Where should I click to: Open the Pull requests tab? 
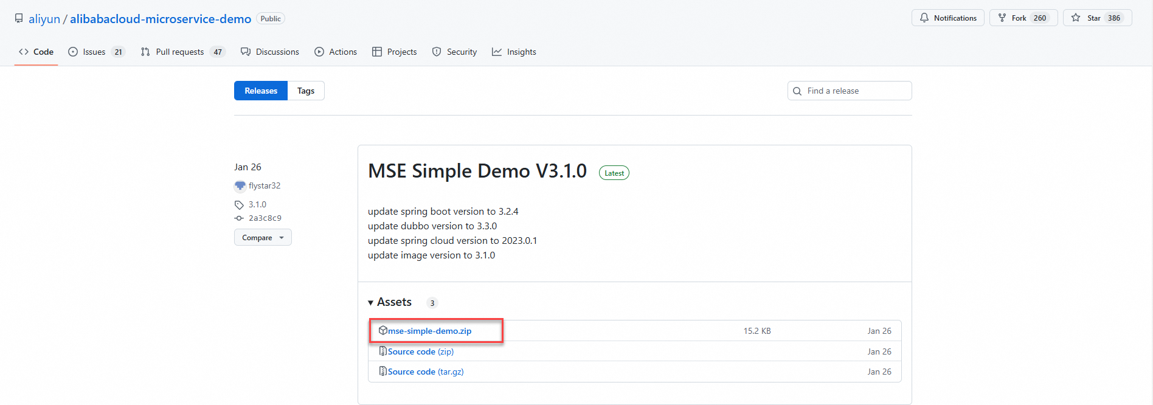[183, 52]
